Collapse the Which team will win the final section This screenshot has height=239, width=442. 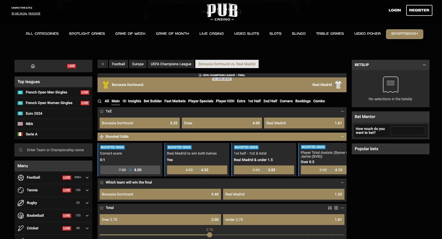[342, 183]
